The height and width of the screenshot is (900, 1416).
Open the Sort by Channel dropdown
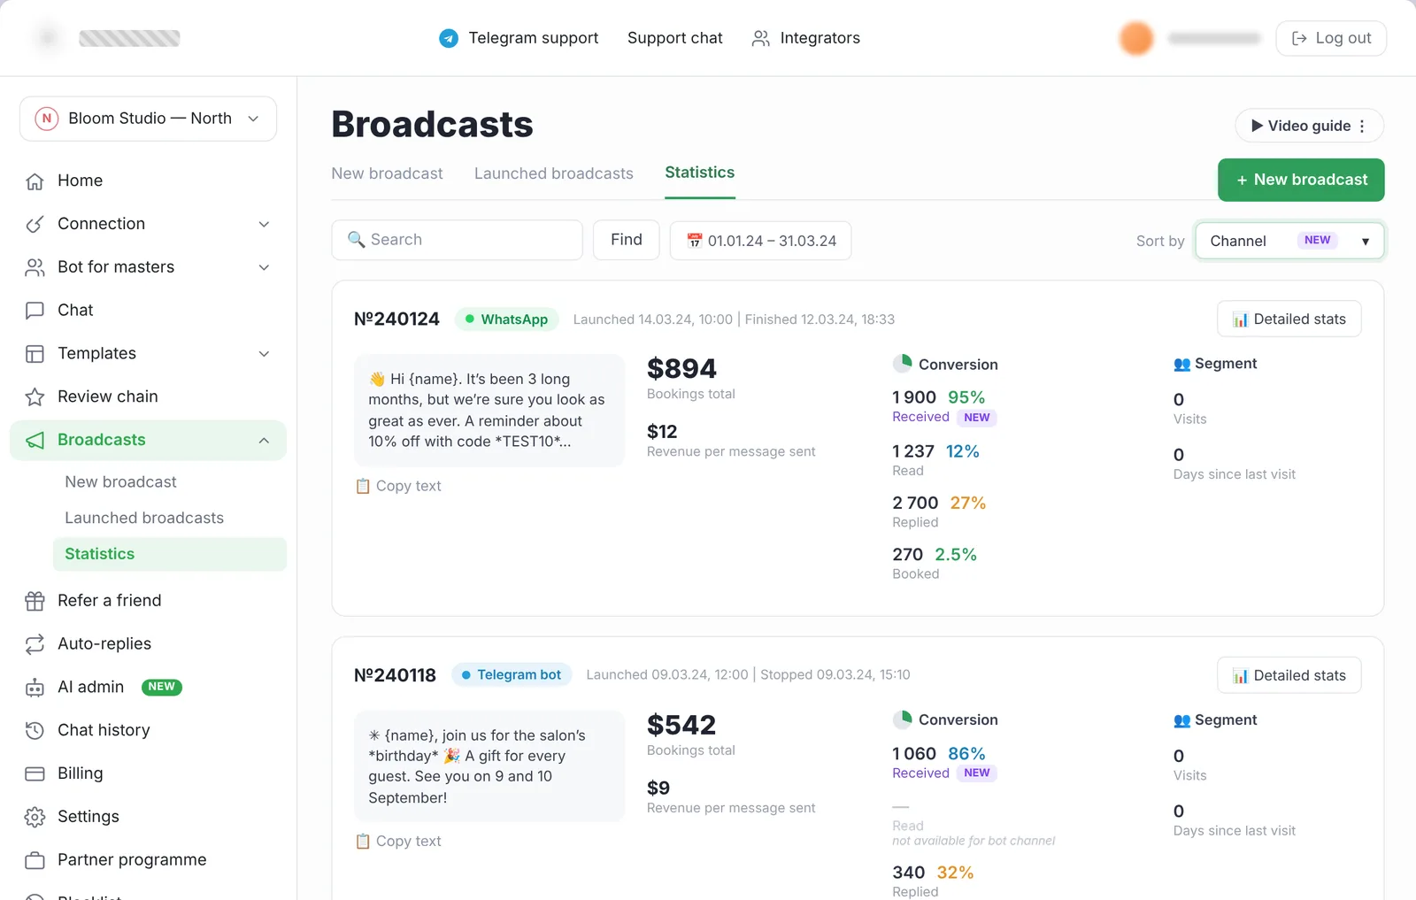pyautogui.click(x=1289, y=241)
